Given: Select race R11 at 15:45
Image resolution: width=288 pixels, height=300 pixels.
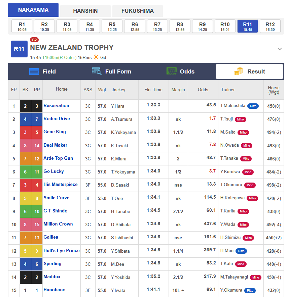Looking at the screenshot, I should pos(248,27).
